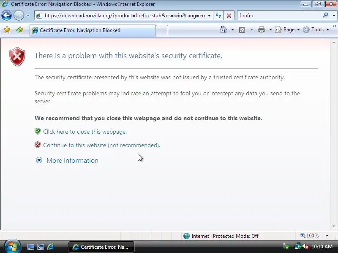Click the page icon in address bar

(39, 16)
